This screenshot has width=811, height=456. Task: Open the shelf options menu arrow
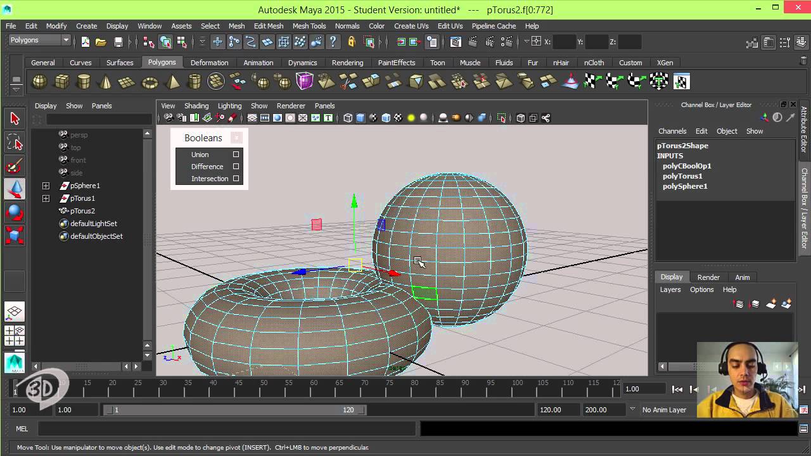tap(16, 91)
